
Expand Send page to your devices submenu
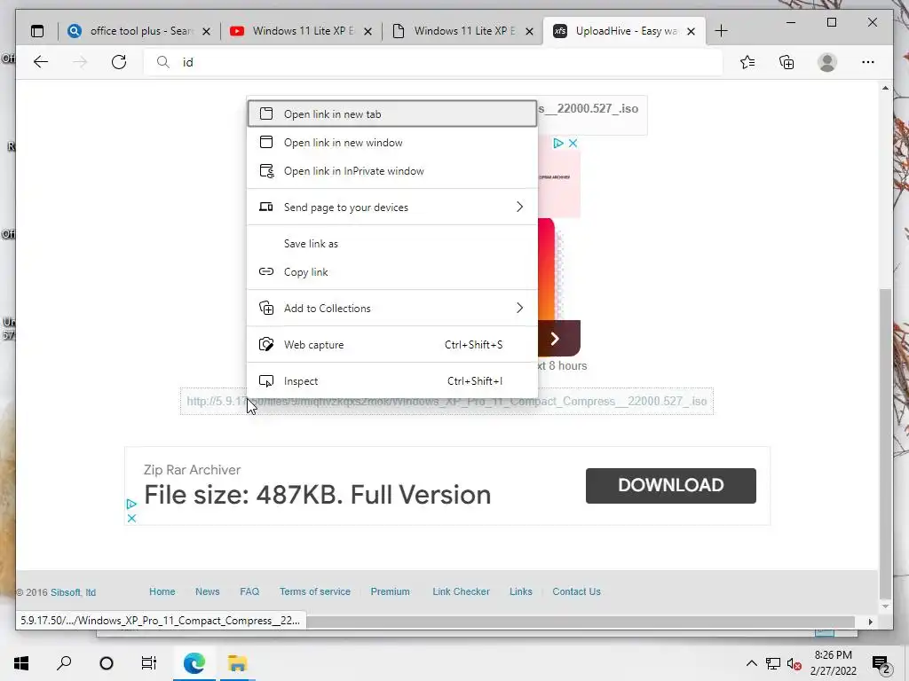click(x=392, y=207)
